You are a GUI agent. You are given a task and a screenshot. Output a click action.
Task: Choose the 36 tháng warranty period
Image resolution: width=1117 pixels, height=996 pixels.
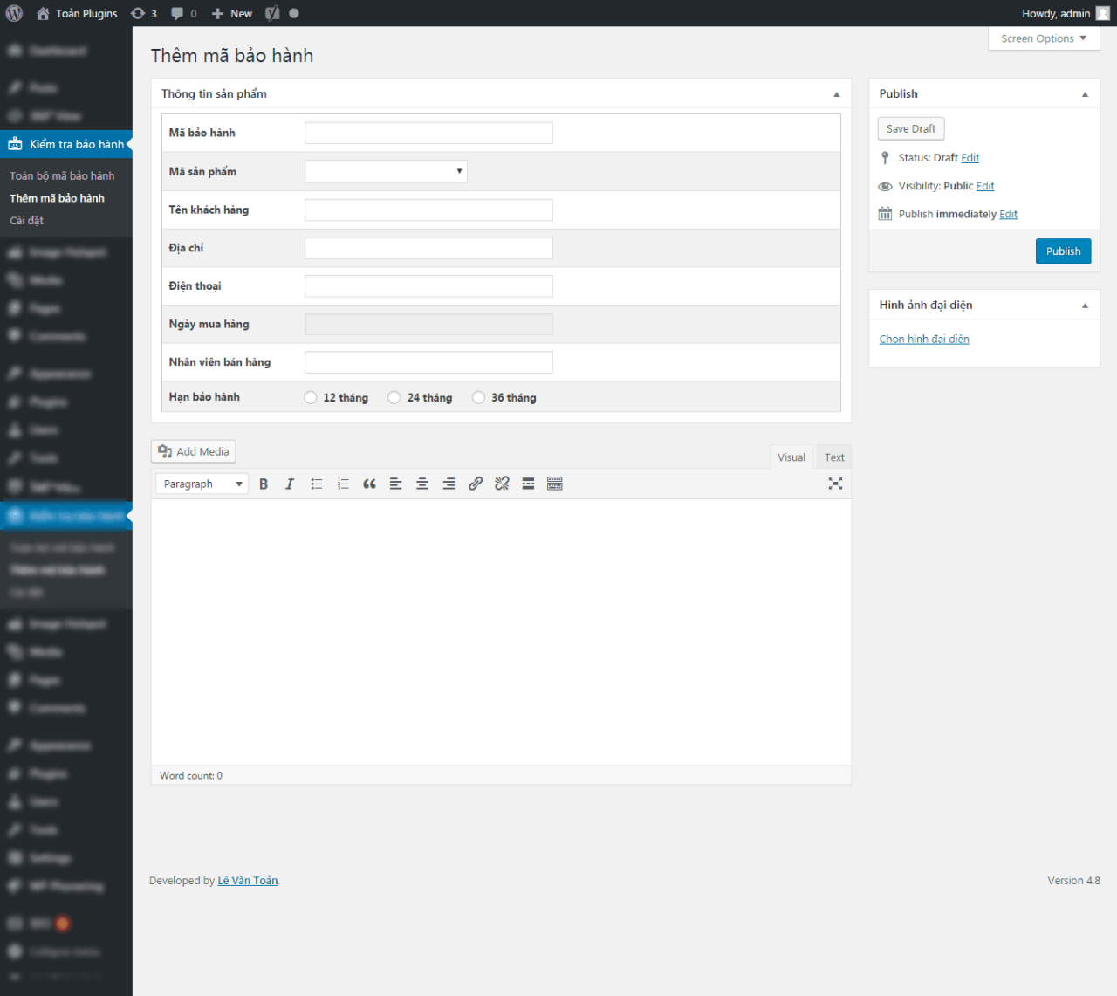(x=478, y=398)
